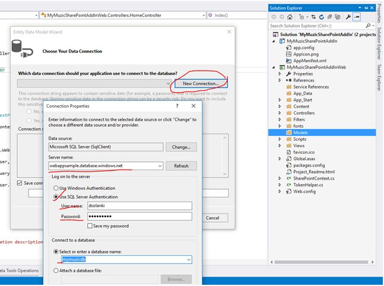The image size is (384, 286).
Task: Open Connection Properties help question mark
Action: pos(177,106)
